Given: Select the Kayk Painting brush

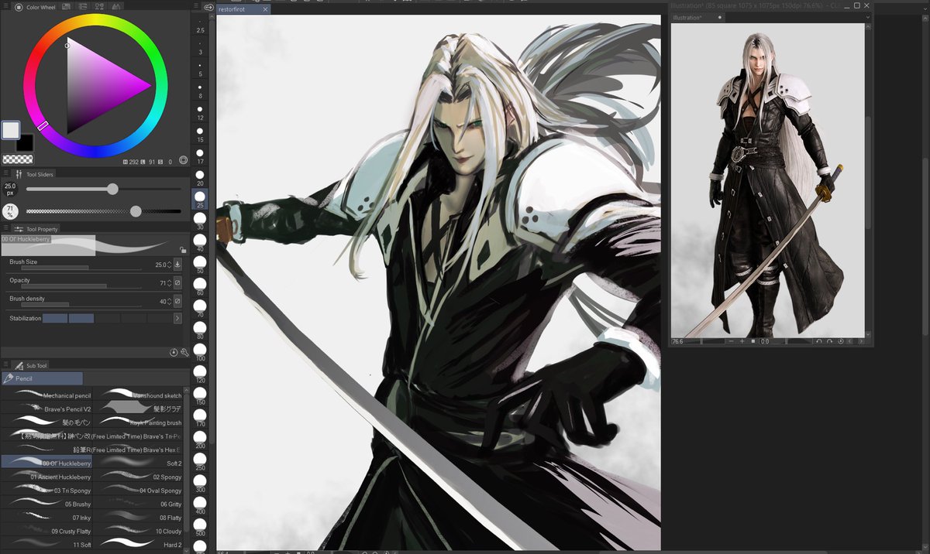Looking at the screenshot, I should [x=139, y=422].
